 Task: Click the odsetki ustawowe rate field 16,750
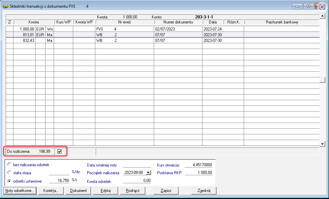[59, 181]
